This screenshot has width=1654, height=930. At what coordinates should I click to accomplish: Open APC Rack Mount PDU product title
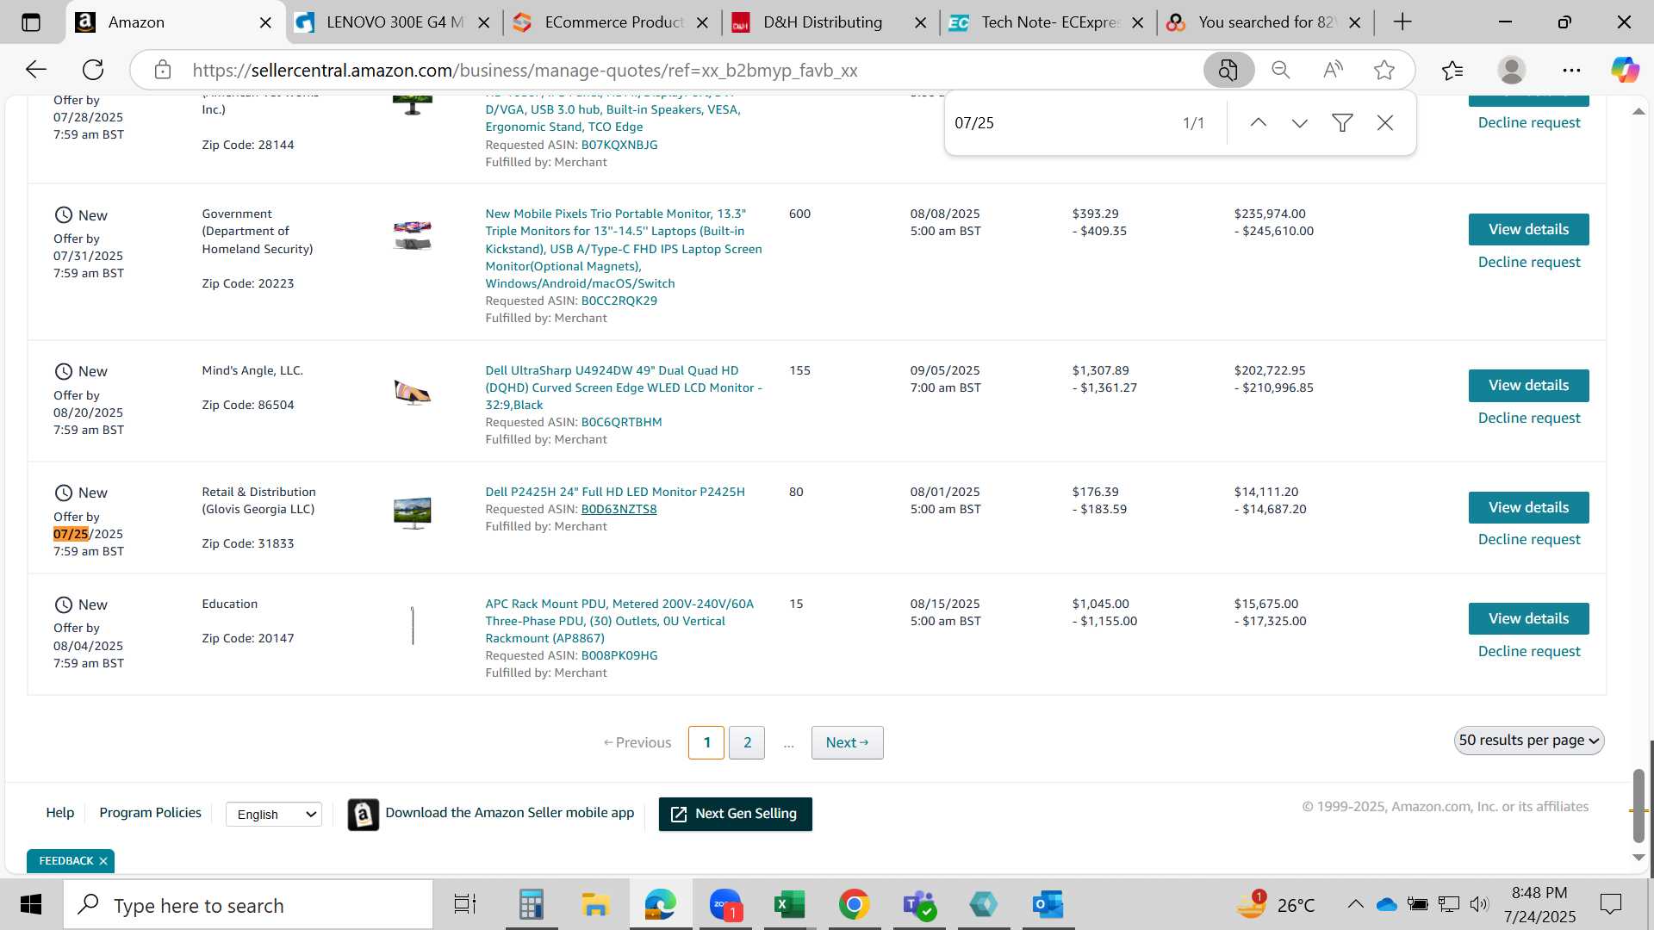pos(619,622)
